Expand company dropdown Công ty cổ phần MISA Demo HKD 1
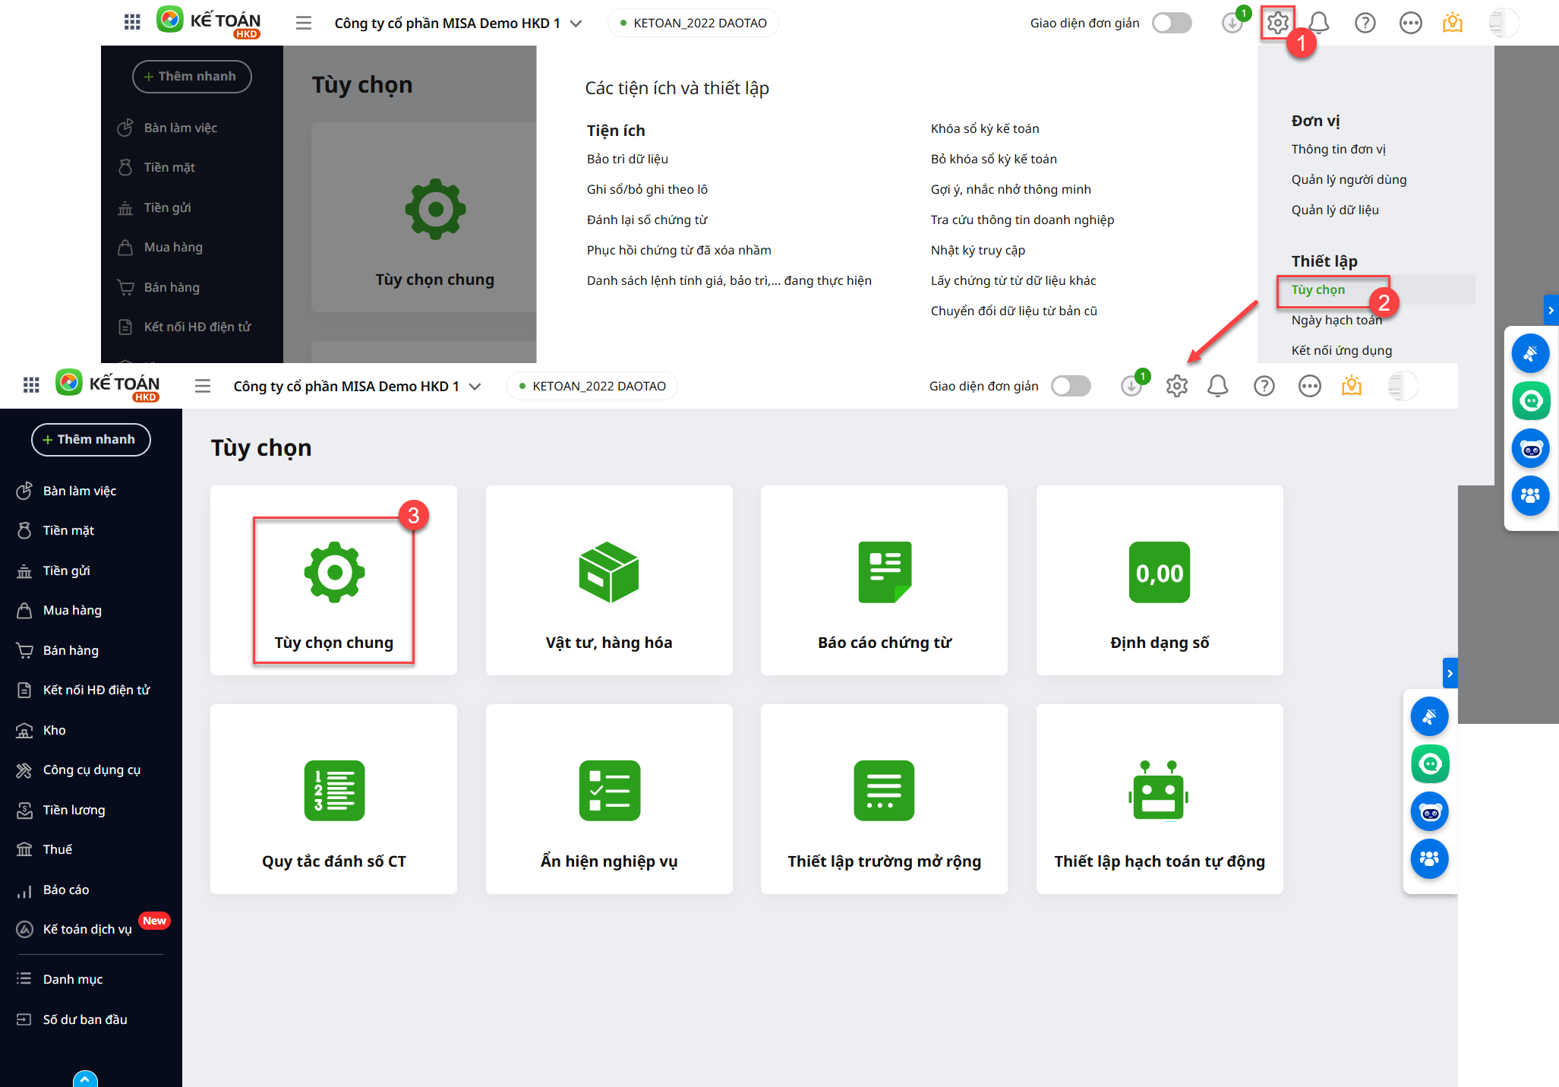Viewport: 1559px width, 1087px height. pos(357,386)
